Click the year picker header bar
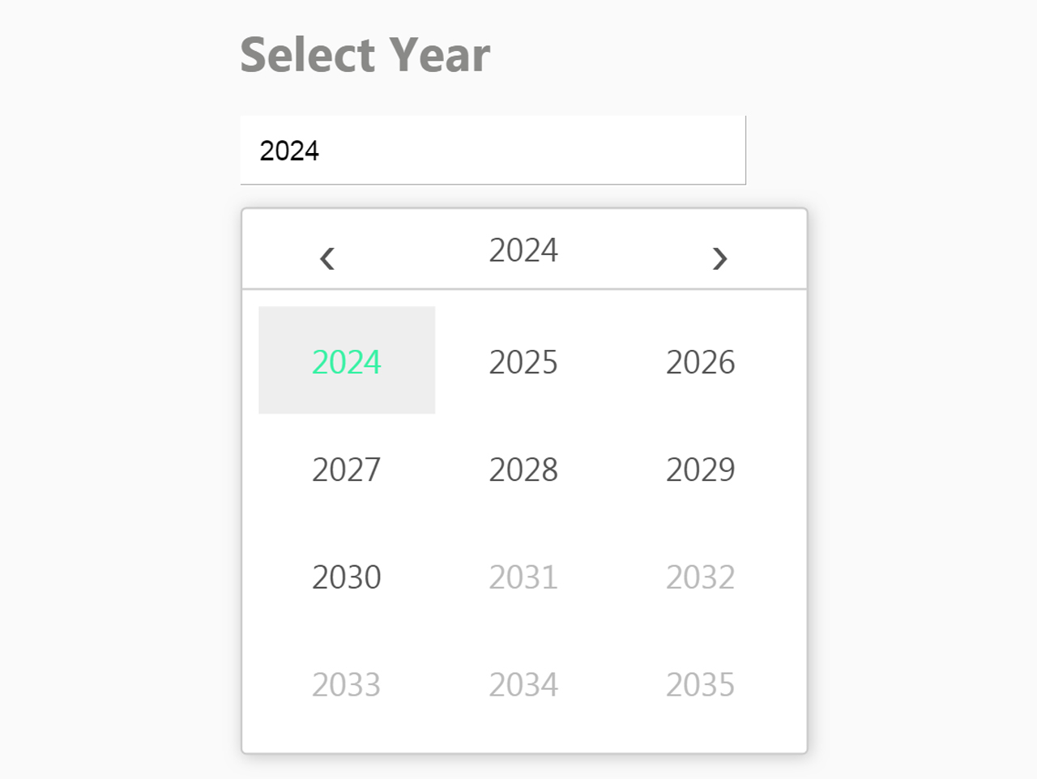Image resolution: width=1037 pixels, height=779 pixels. click(x=524, y=249)
